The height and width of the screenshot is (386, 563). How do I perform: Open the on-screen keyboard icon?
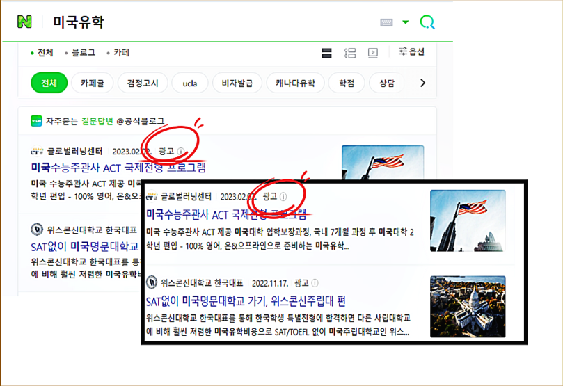point(386,22)
